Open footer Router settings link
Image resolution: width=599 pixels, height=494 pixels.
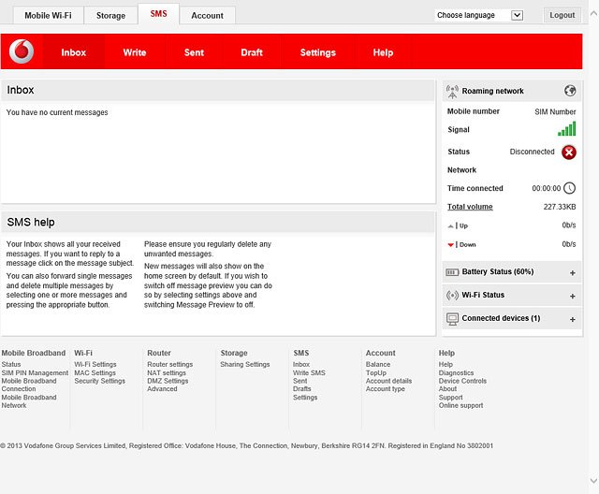pyautogui.click(x=170, y=364)
